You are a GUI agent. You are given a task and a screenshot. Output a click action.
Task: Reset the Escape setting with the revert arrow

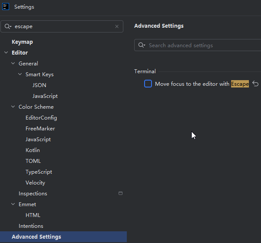click(x=255, y=84)
